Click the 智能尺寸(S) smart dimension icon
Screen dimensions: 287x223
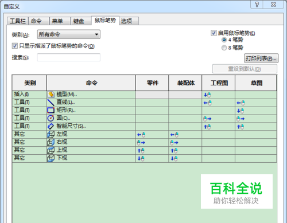point(51,126)
